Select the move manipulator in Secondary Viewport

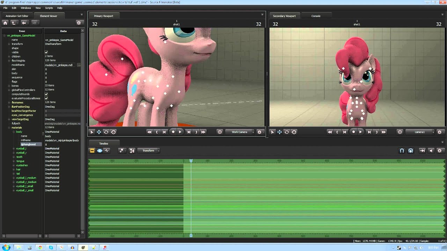pos(280,132)
